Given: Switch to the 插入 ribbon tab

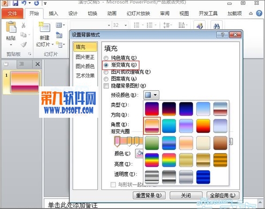Looking at the screenshot, I should [53, 13].
